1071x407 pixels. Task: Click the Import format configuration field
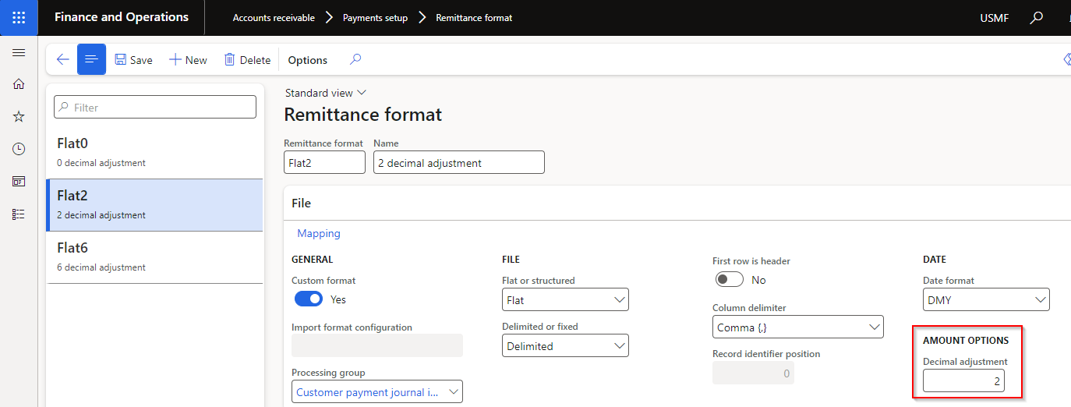pyautogui.click(x=377, y=345)
